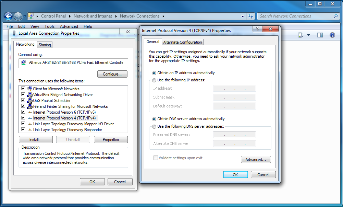This screenshot has height=207, width=343.
Task: Select the Networking tab
Action: tap(25, 44)
